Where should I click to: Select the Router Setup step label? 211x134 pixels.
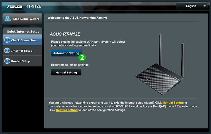tap(21, 61)
